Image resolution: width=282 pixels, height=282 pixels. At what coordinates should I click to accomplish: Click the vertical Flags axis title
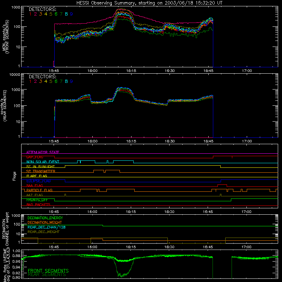click(x=14, y=176)
